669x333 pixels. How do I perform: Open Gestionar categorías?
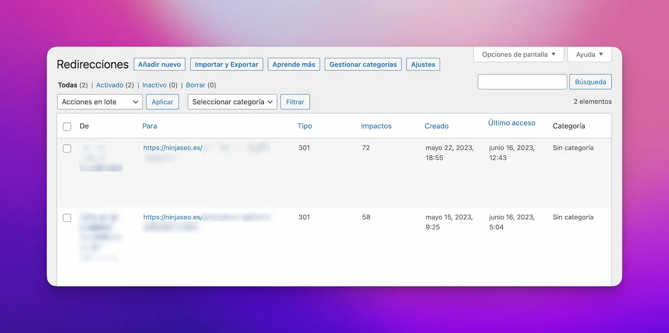363,64
